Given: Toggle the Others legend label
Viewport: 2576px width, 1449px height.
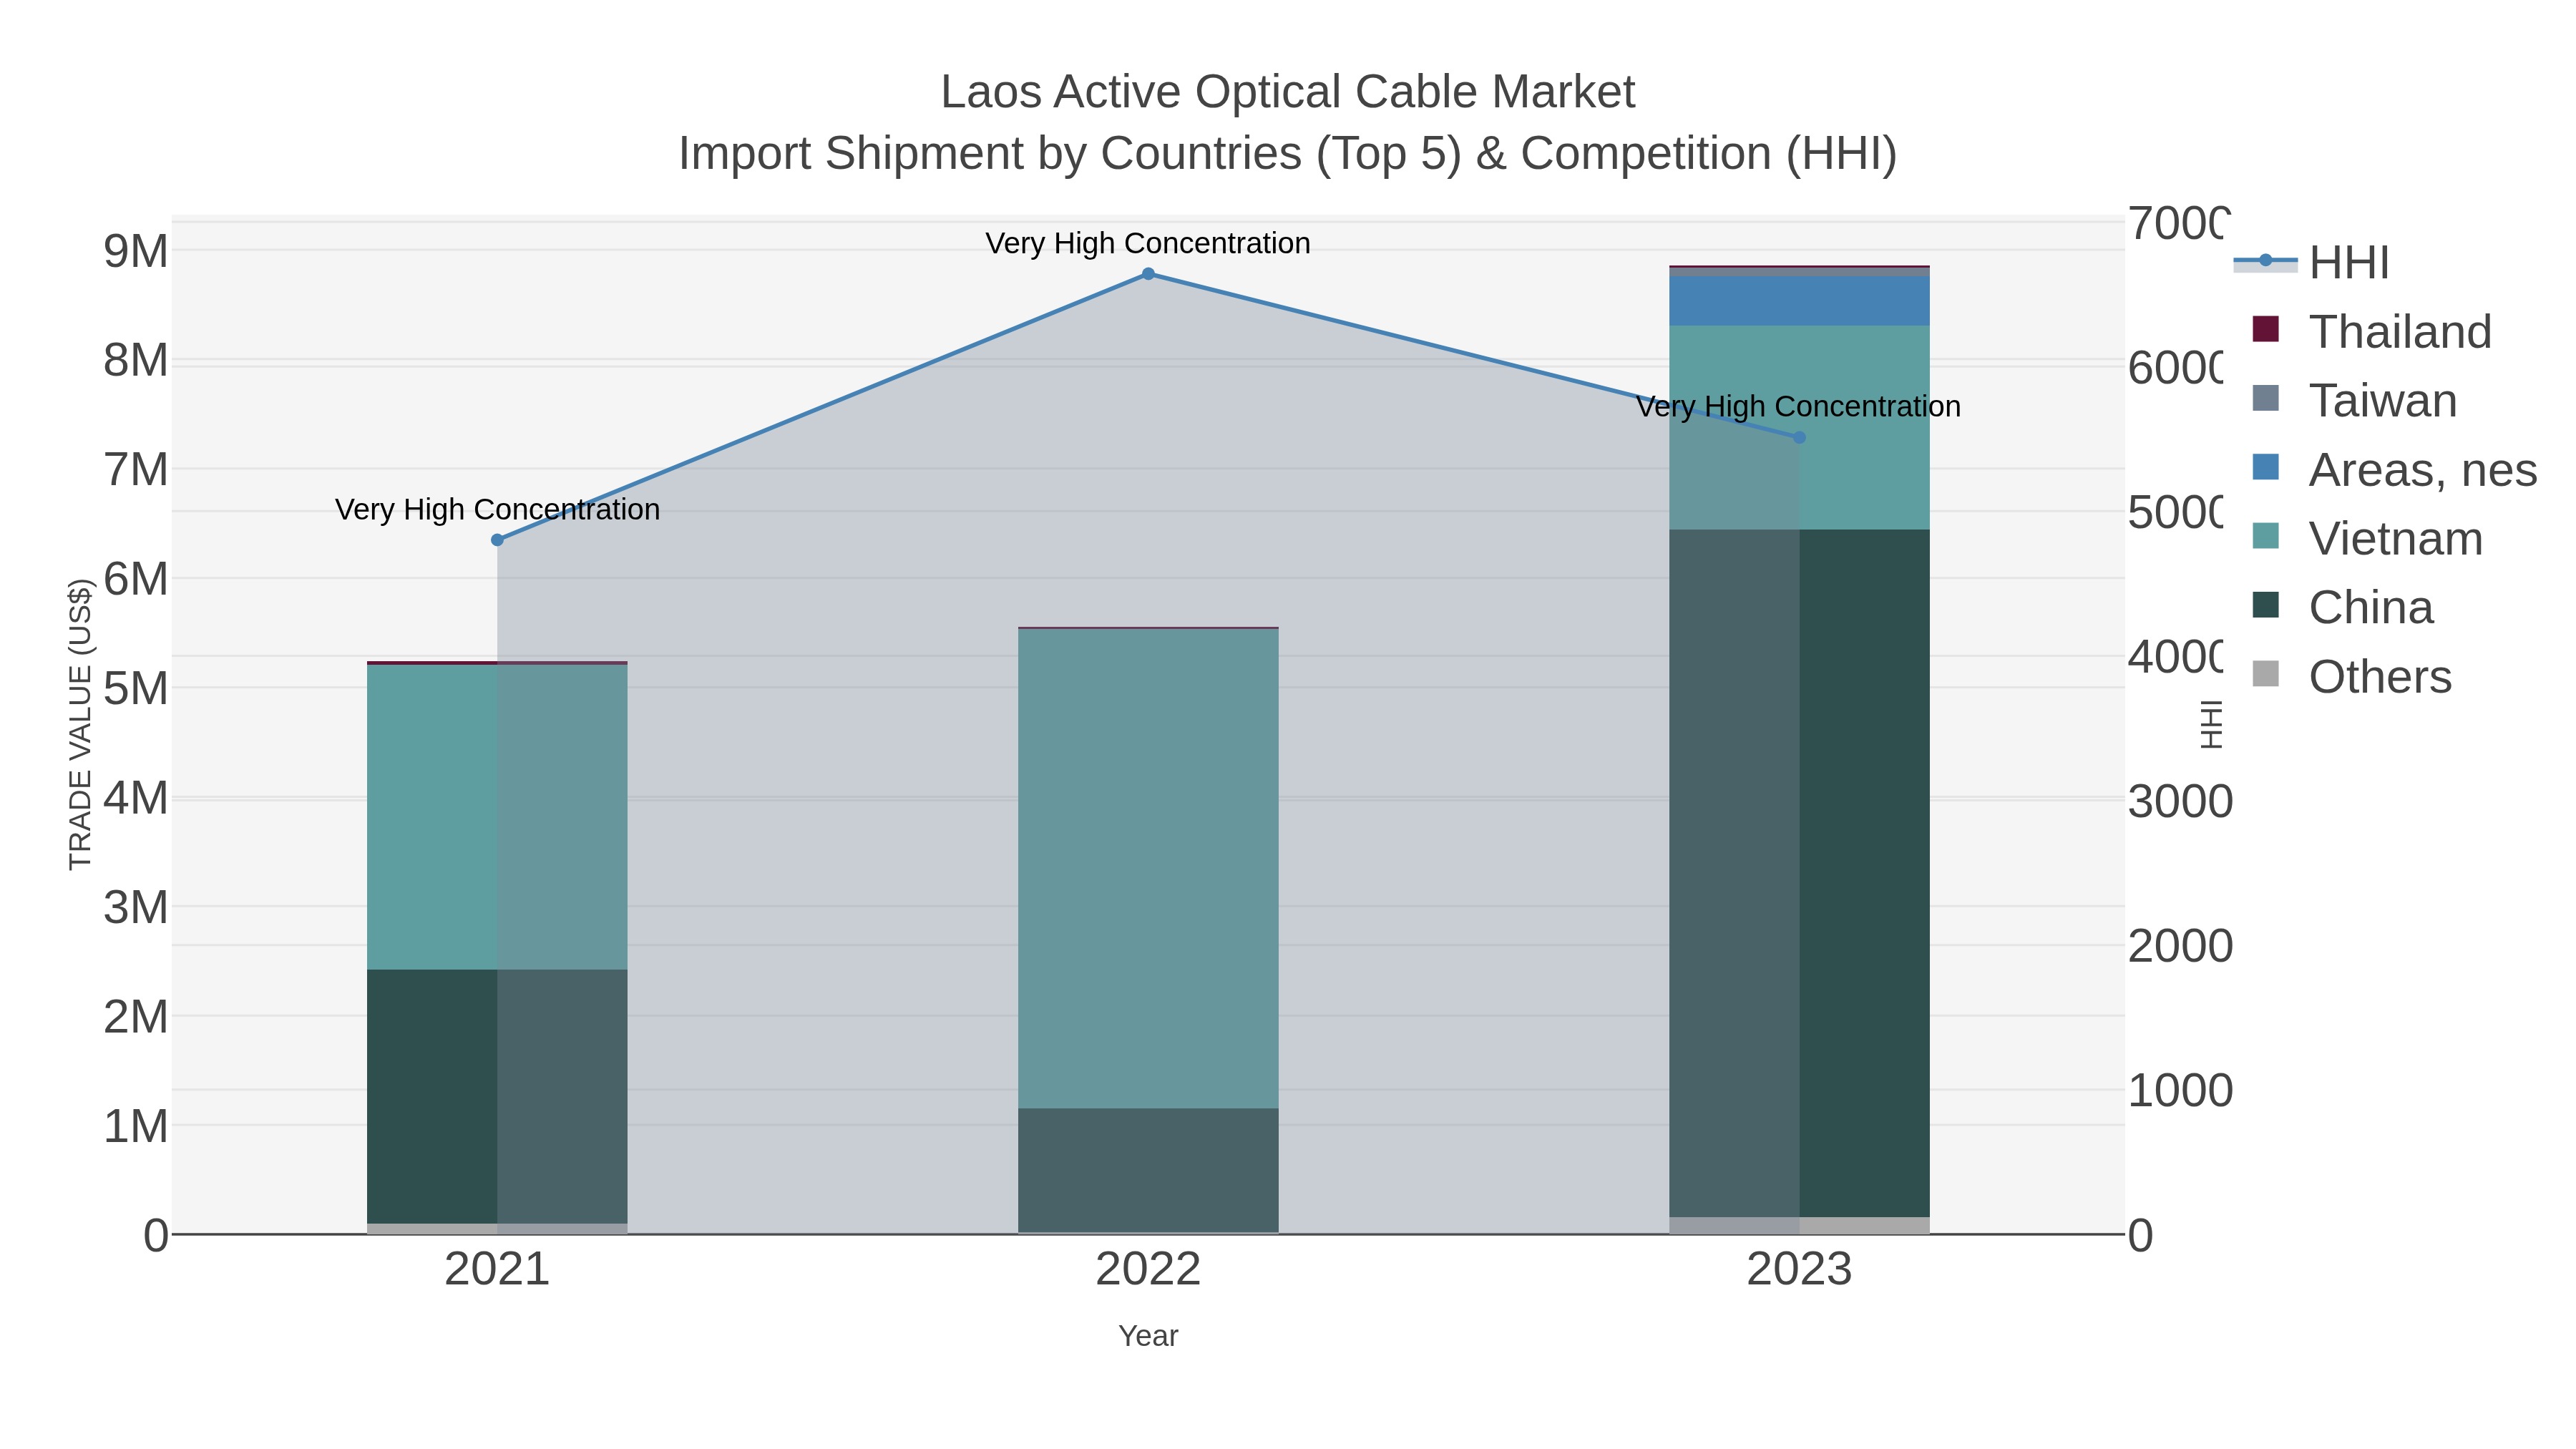Looking at the screenshot, I should pos(2380,677).
